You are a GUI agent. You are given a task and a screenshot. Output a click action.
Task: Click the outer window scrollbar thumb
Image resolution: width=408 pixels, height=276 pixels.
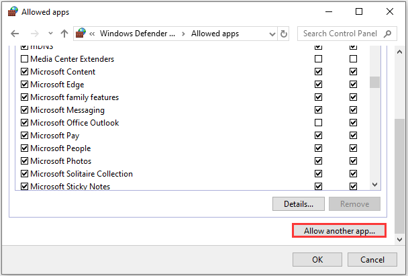[x=399, y=176]
